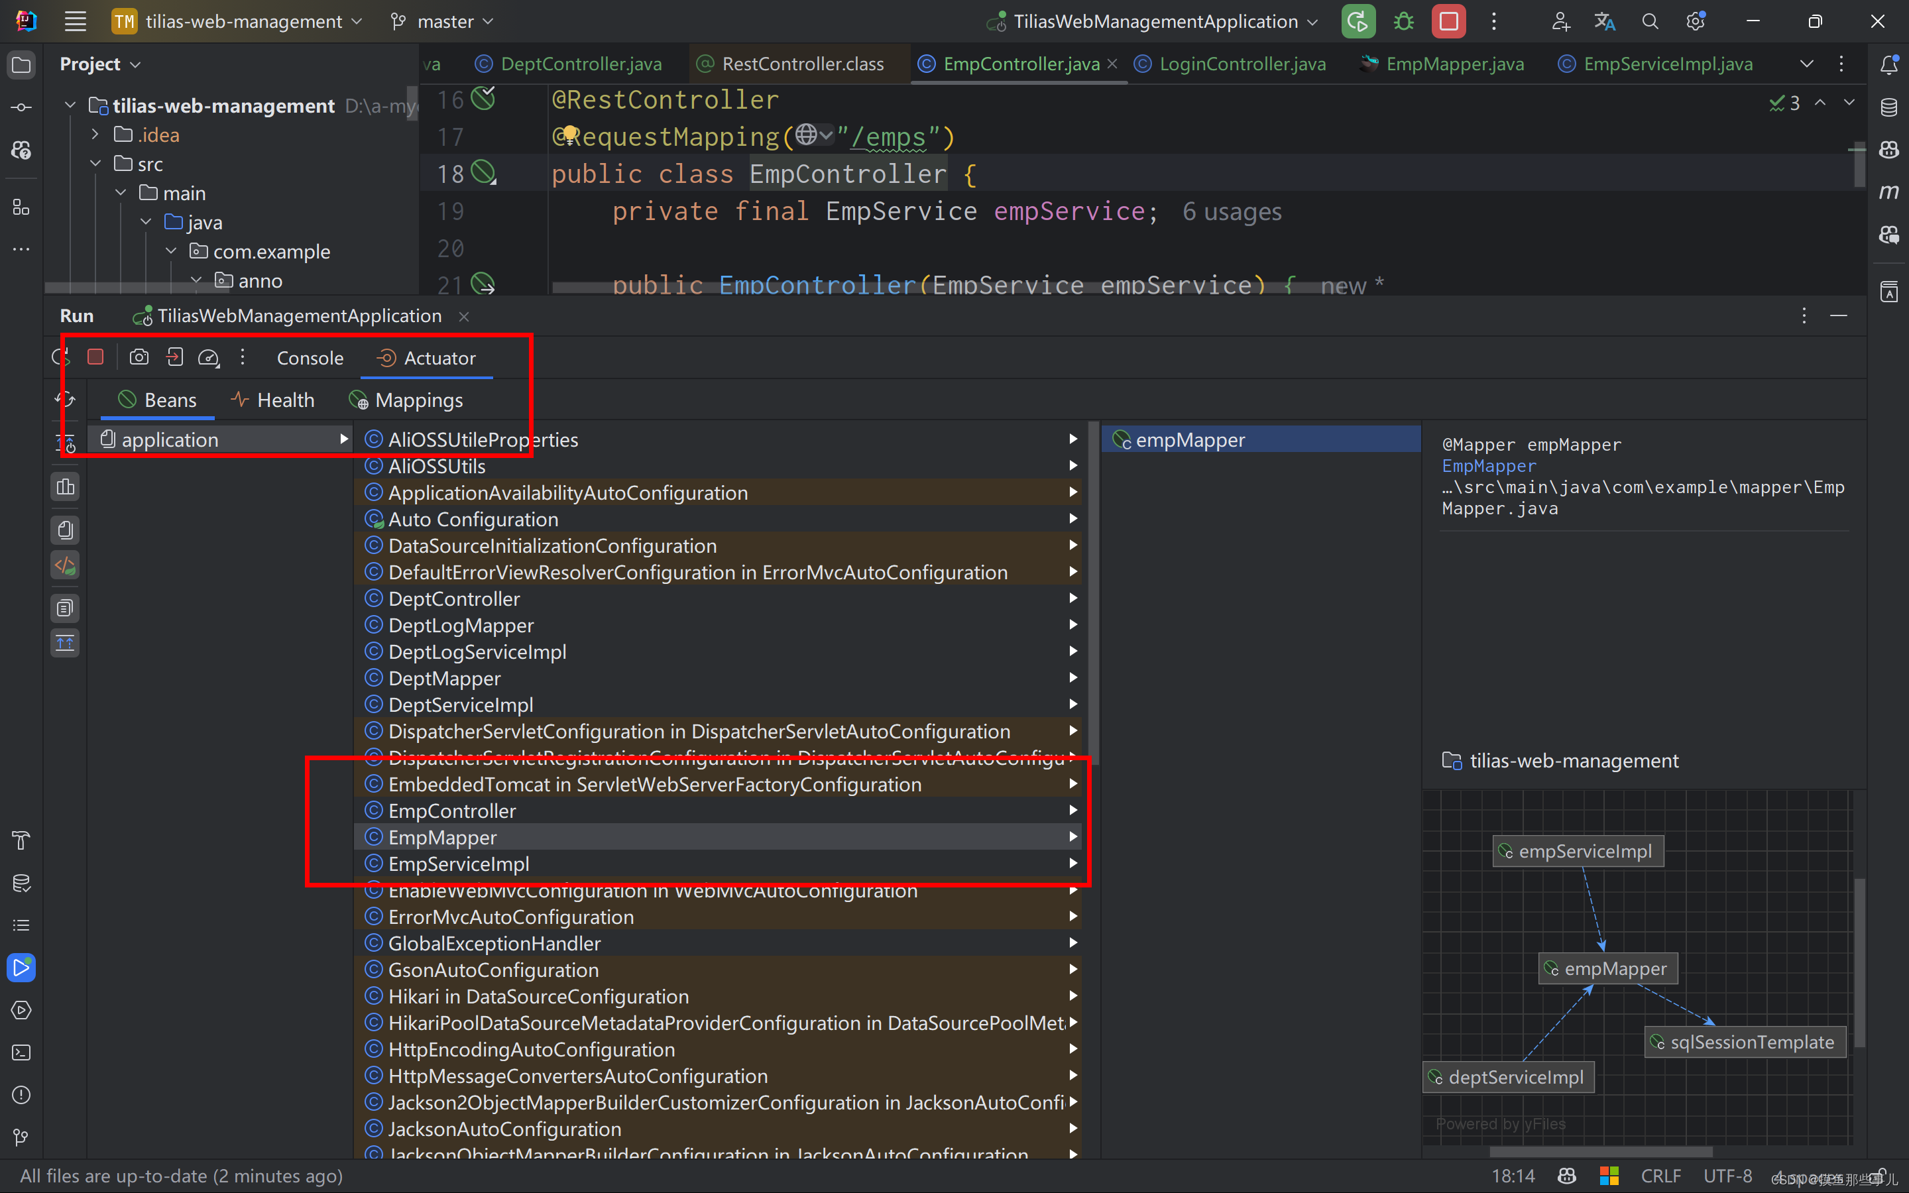Image resolution: width=1909 pixels, height=1193 pixels.
Task: Expand the EmpMapper bean entry
Action: click(1072, 836)
